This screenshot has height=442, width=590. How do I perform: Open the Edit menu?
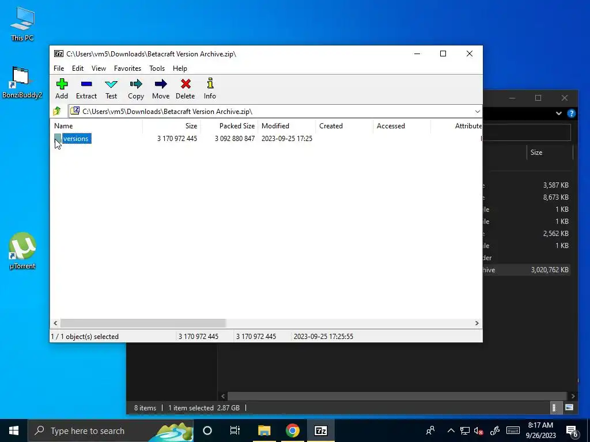pos(78,68)
